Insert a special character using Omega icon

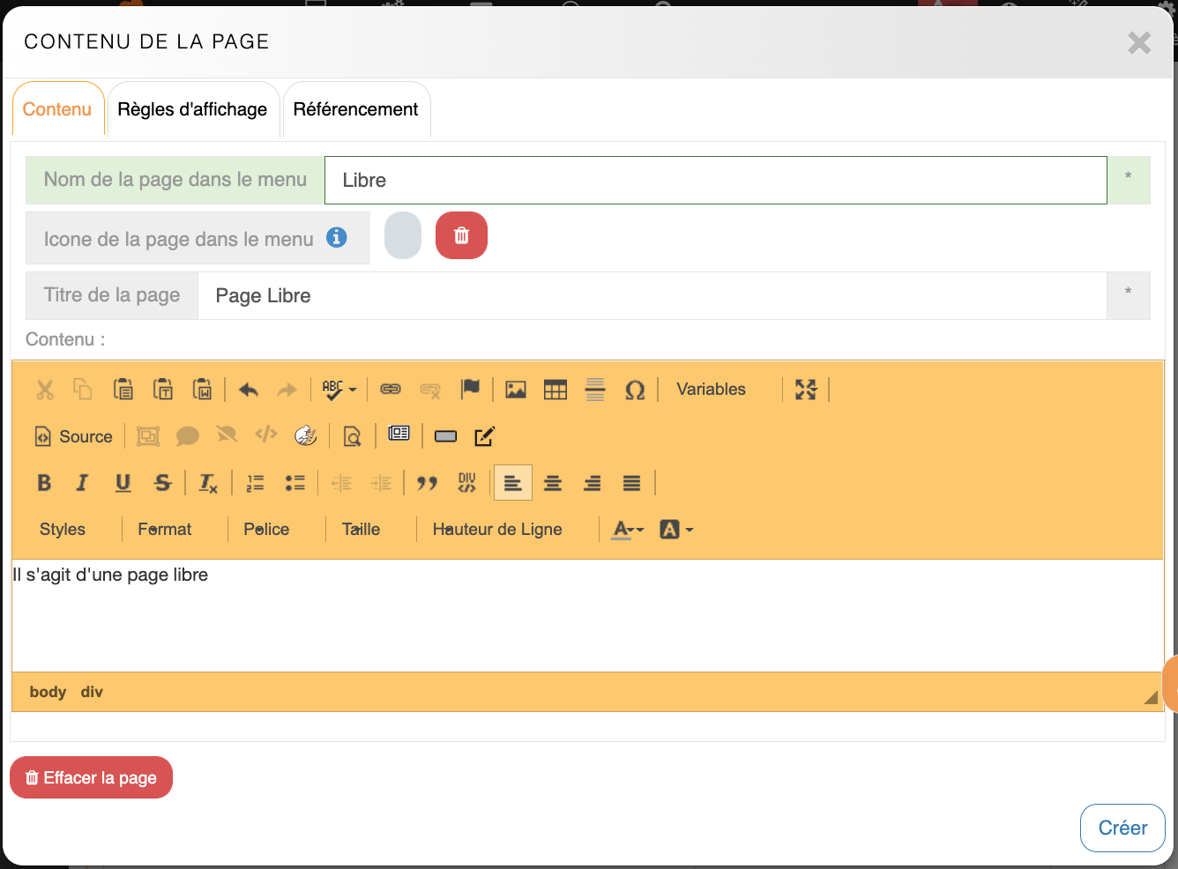[635, 390]
